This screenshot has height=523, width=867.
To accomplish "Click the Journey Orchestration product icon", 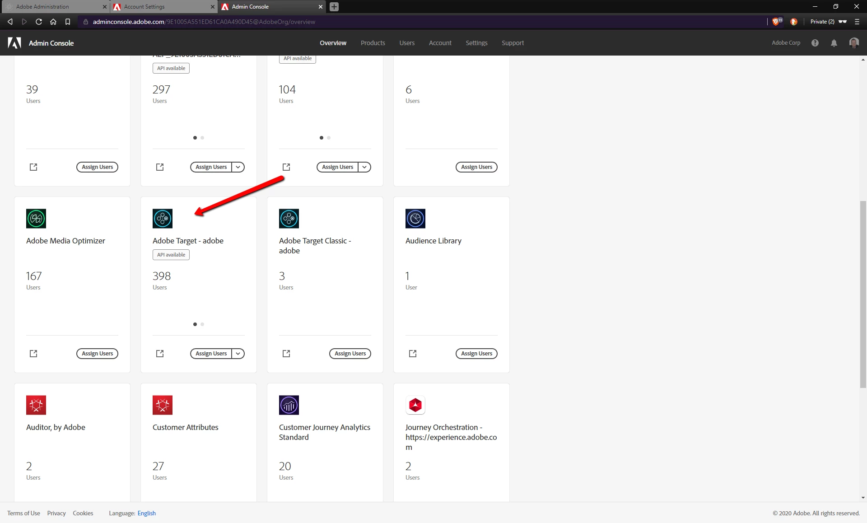I will (x=415, y=405).
